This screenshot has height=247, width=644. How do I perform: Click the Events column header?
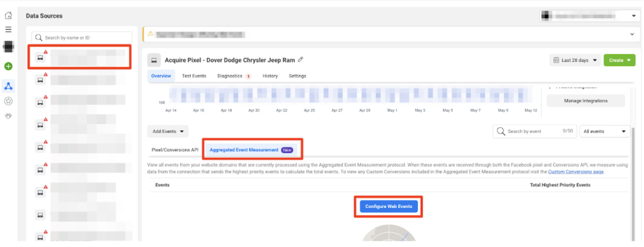pyautogui.click(x=162, y=185)
